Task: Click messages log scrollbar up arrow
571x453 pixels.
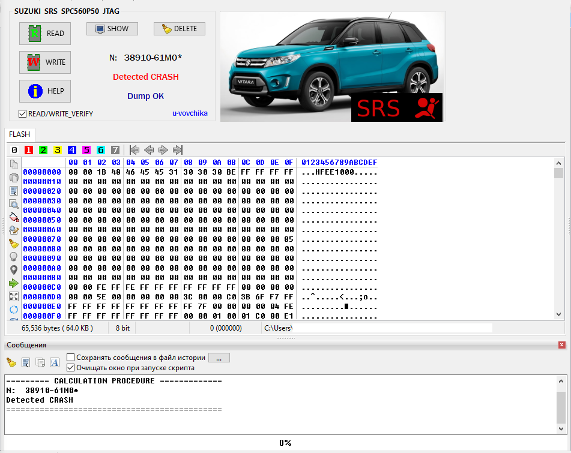Action: (x=561, y=381)
